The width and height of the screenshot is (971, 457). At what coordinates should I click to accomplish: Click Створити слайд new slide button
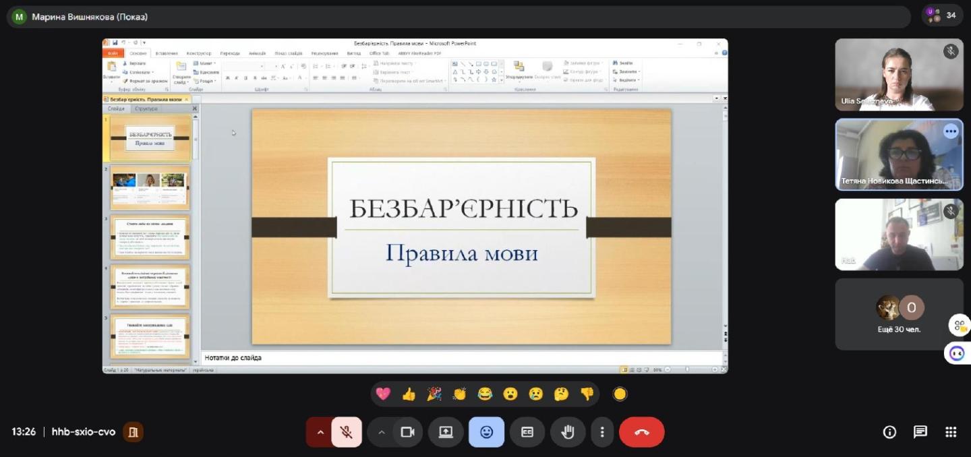tap(181, 72)
